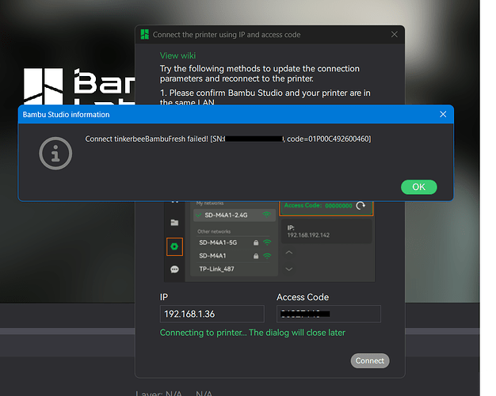
Task: Click the 'Connect the printer using IP and access code' title
Action: [x=227, y=35]
